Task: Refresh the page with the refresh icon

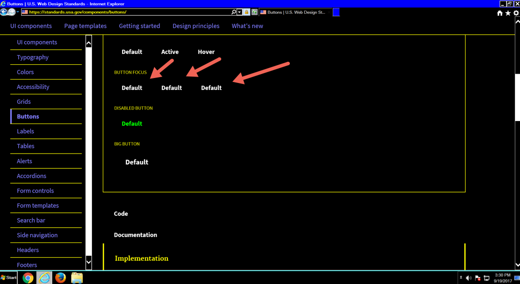Action: coord(254,12)
